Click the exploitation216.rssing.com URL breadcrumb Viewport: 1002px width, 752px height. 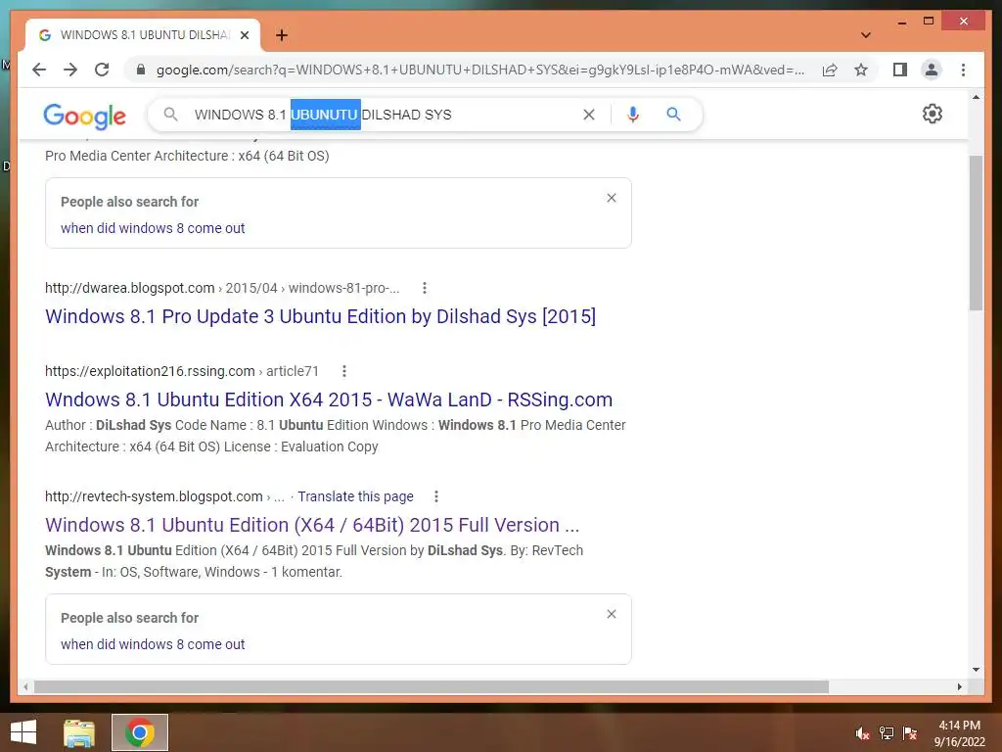coord(181,371)
